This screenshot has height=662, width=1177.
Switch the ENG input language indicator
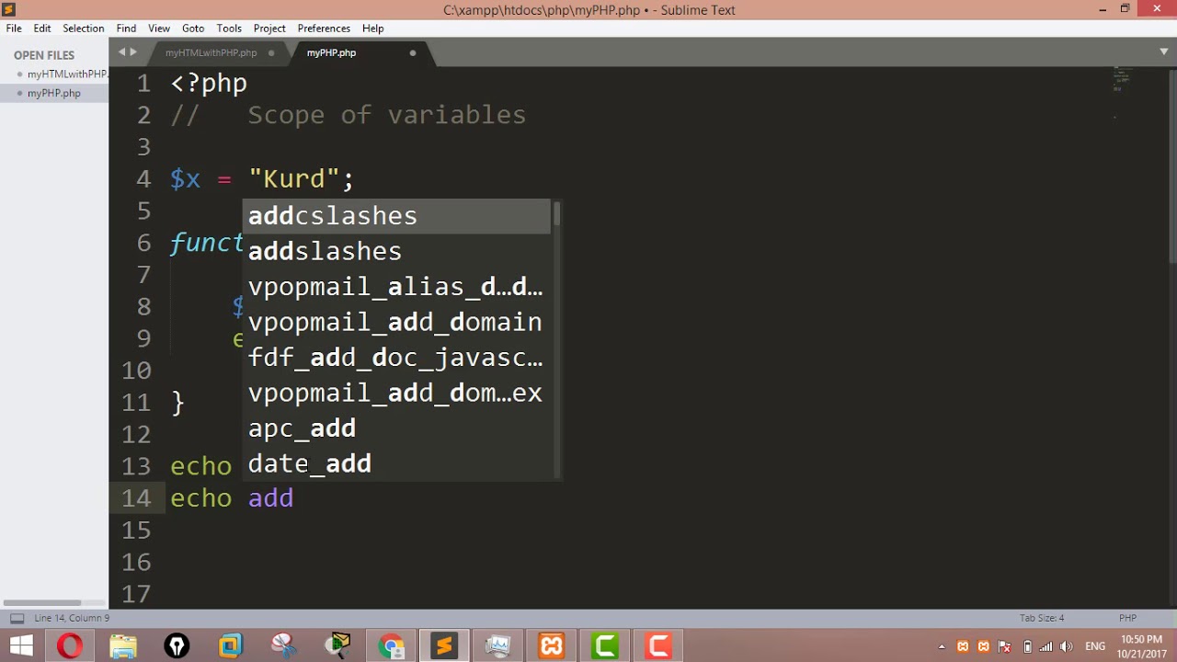(1095, 646)
